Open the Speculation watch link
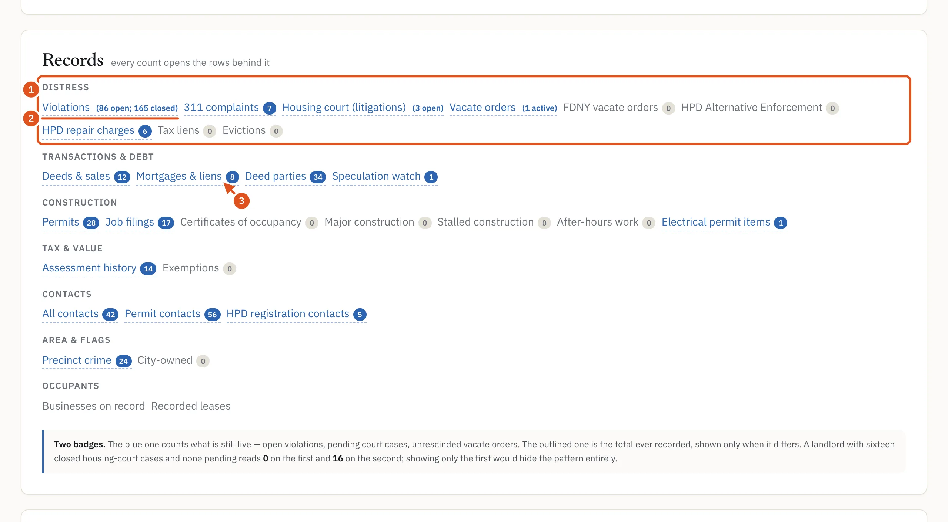The height and width of the screenshot is (522, 948). point(376,176)
